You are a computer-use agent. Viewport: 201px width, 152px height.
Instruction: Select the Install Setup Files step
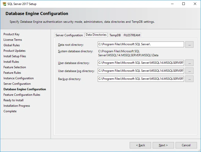[15, 56]
